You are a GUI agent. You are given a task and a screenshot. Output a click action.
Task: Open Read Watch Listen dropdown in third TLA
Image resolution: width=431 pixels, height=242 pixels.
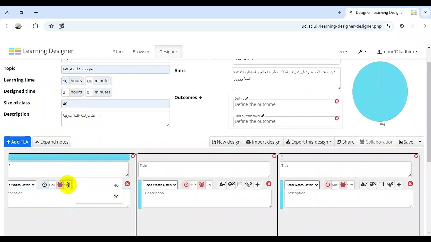pyautogui.click(x=302, y=185)
